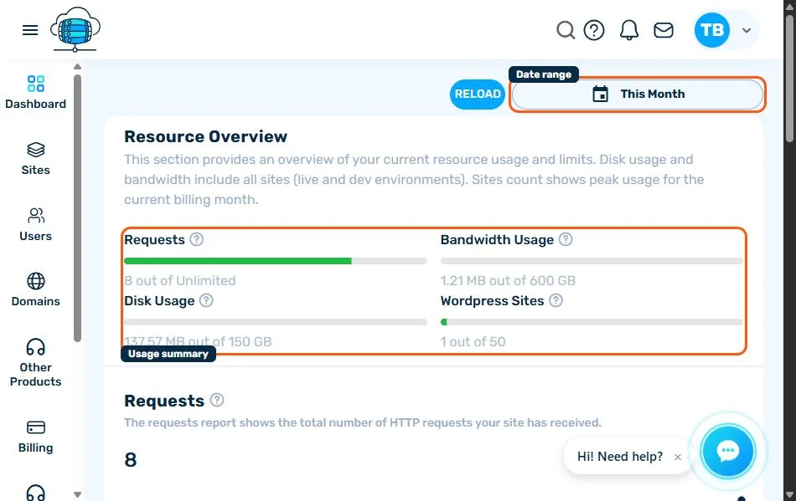This screenshot has height=501, width=796.
Task: Click the RELOAD button
Action: click(x=478, y=95)
